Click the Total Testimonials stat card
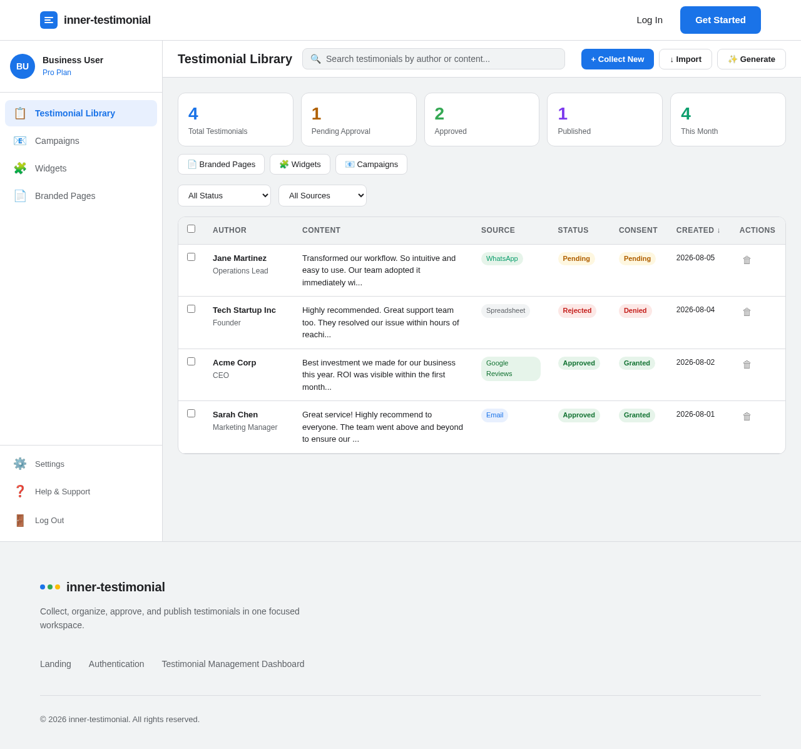 point(235,120)
